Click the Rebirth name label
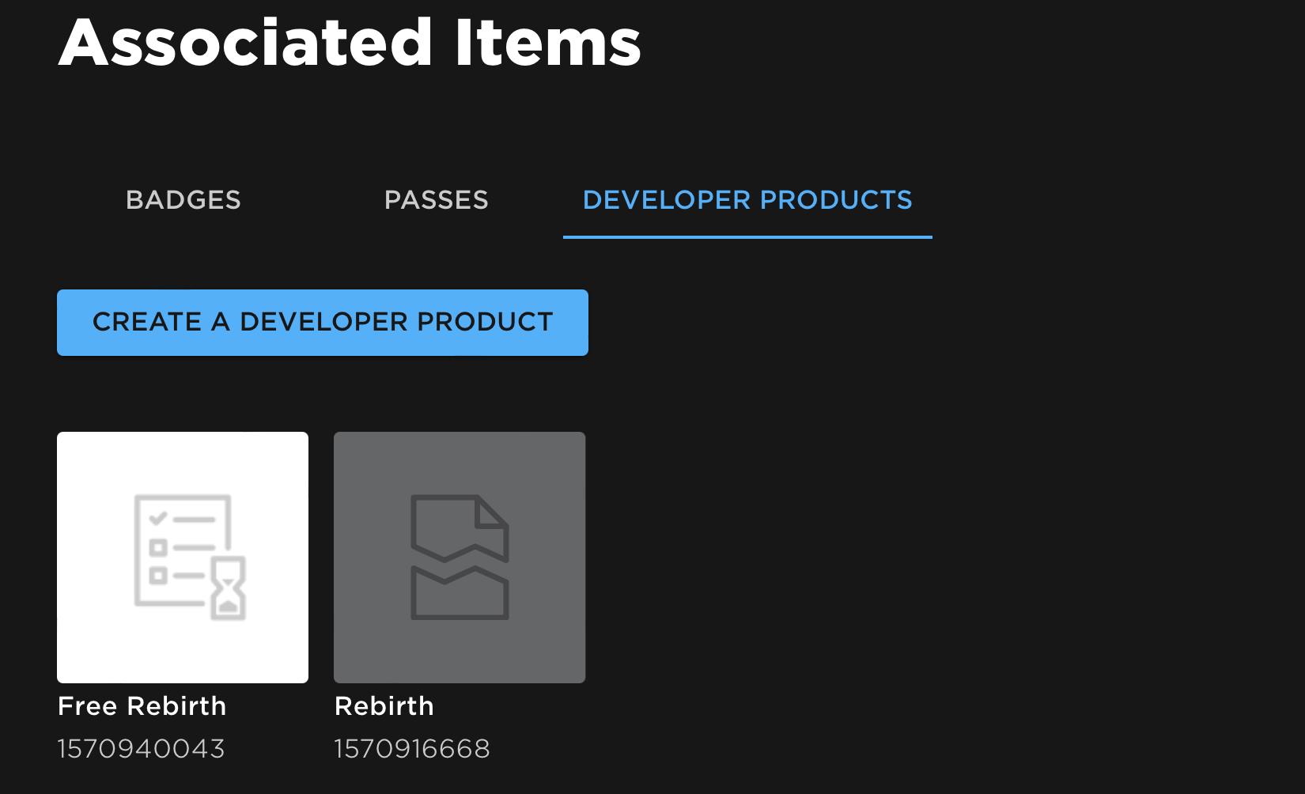 384,706
